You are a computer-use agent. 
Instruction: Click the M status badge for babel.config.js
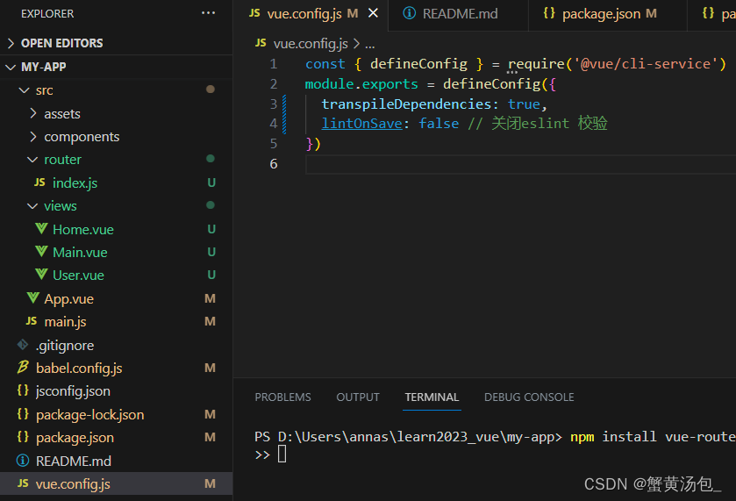coord(210,368)
